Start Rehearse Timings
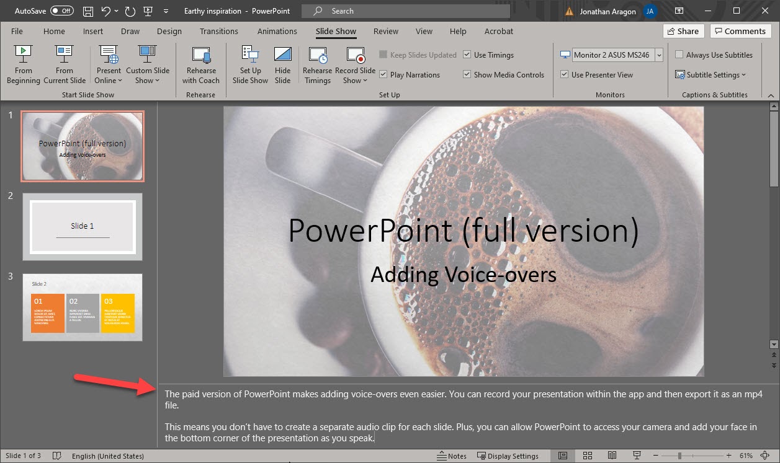Viewport: 780px width, 463px height. (318, 65)
